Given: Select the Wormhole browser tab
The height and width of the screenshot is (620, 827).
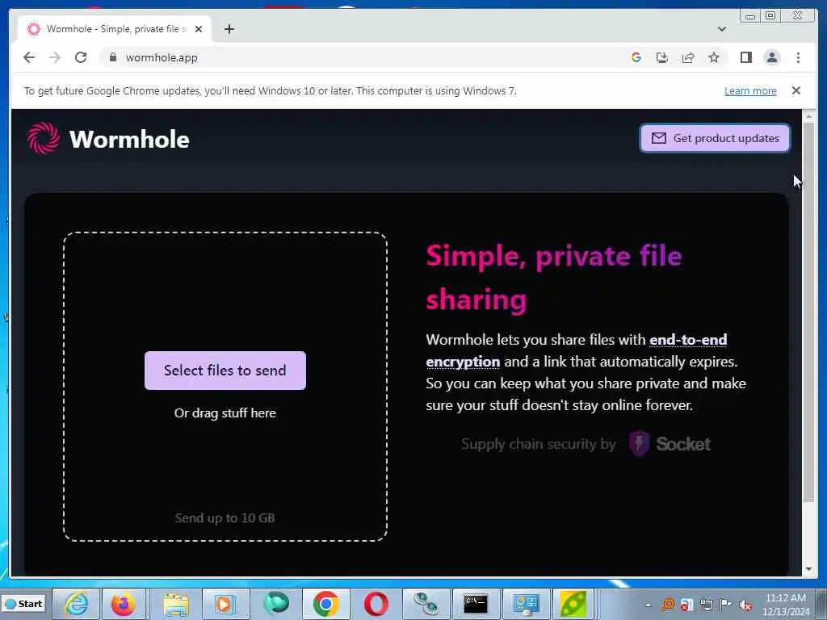Looking at the screenshot, I should (x=115, y=29).
